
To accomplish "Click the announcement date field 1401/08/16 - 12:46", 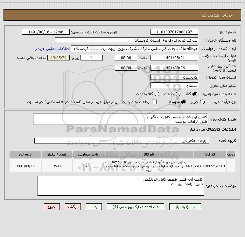I will click(x=45, y=32).
